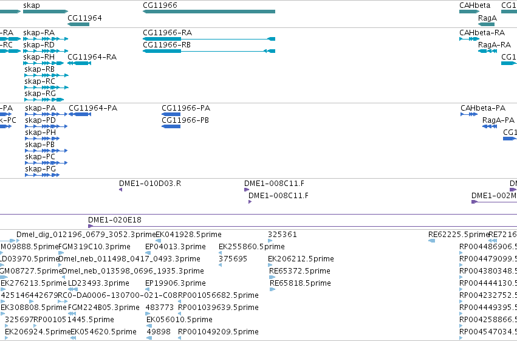Select Dmel_neb_013598_0696_1935.3prime EST
517x341 pixels.
click(x=133, y=271)
